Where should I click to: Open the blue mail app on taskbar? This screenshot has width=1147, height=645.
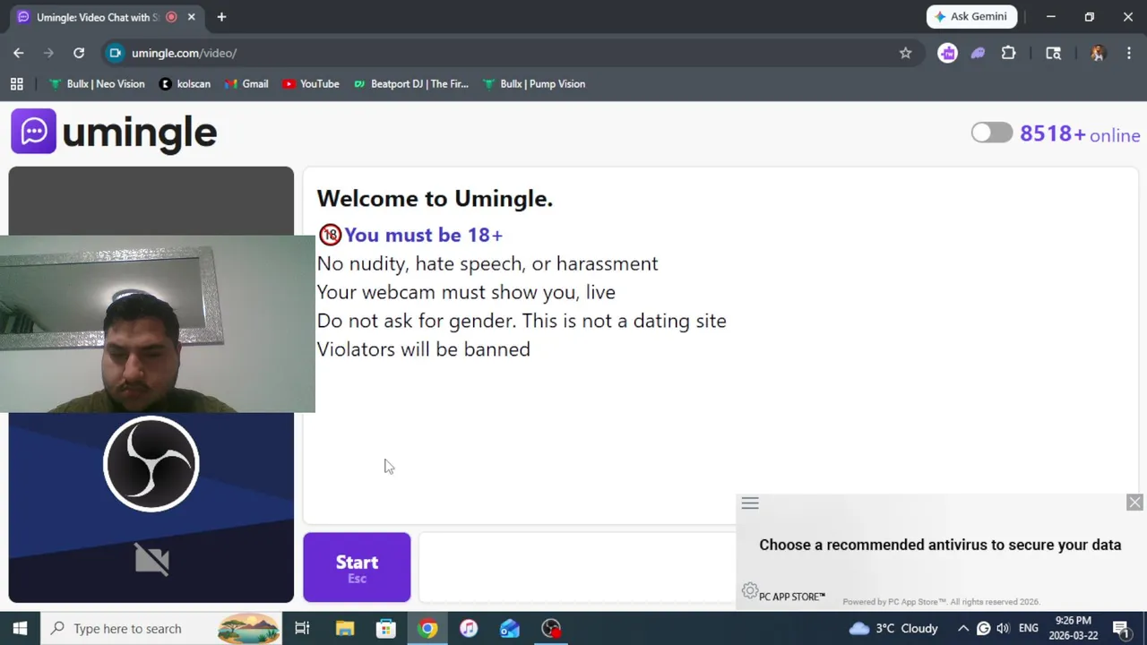pos(510,628)
